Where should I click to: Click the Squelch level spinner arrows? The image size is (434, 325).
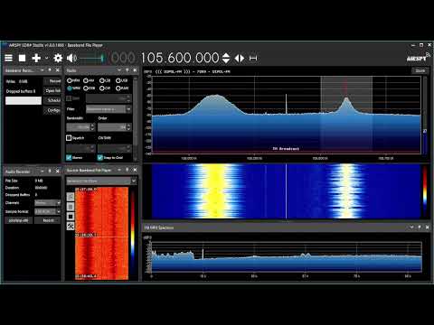[92, 148]
